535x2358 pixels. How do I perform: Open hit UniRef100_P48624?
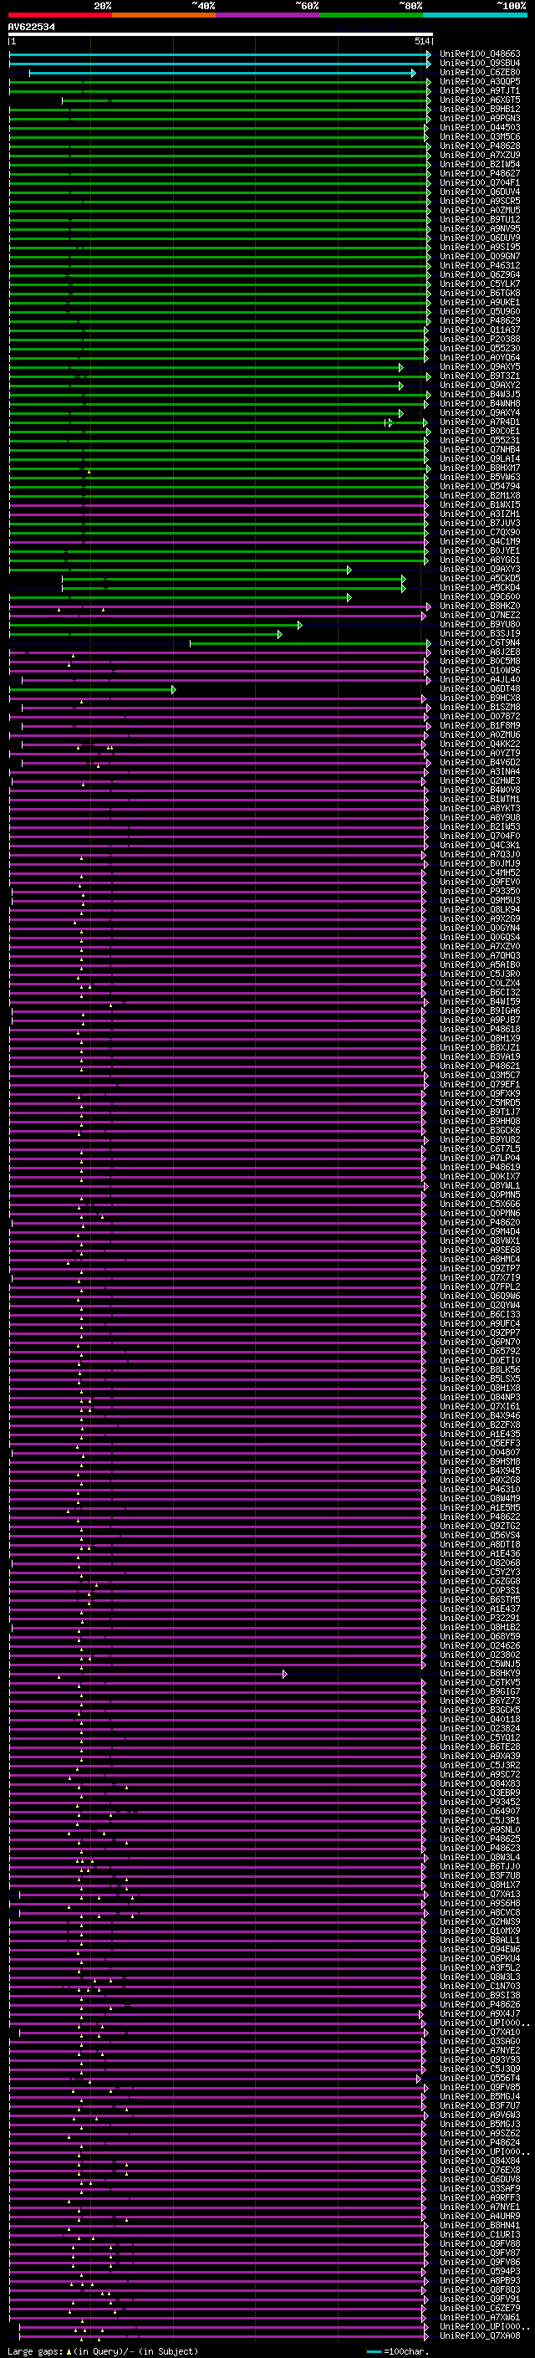click(480, 2143)
